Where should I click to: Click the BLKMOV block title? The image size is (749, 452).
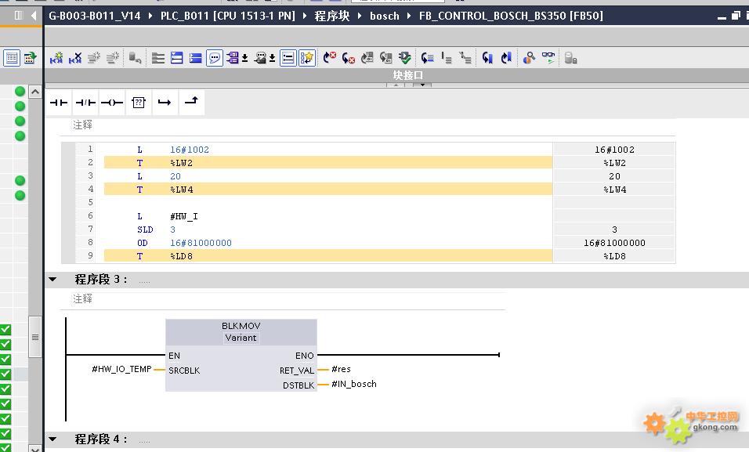[241, 326]
